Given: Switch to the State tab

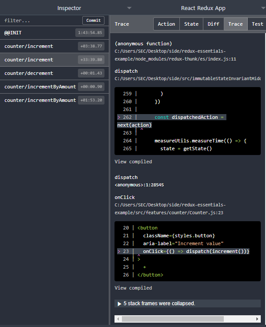Looking at the screenshot, I should (191, 24).
